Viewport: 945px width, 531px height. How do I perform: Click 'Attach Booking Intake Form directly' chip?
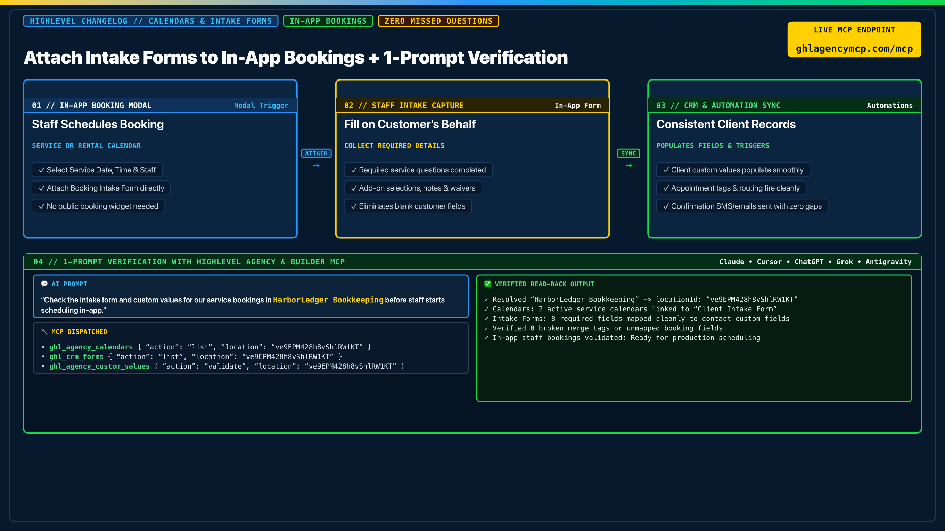point(101,188)
